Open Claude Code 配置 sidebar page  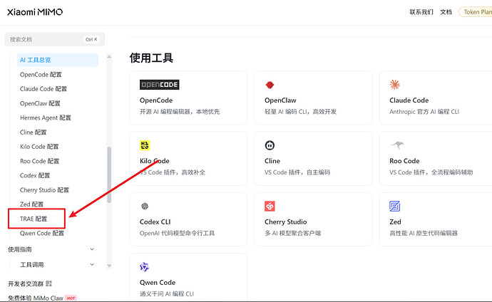[43, 89]
